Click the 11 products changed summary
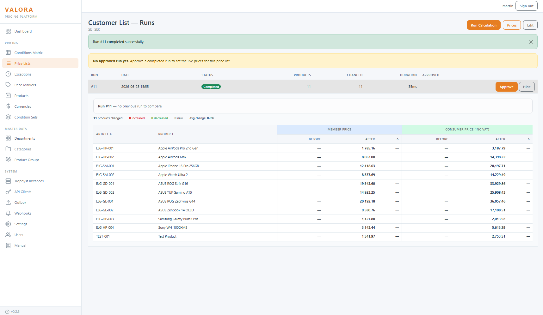 click(x=108, y=118)
